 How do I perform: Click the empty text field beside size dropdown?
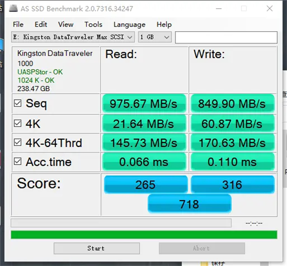click(226, 37)
